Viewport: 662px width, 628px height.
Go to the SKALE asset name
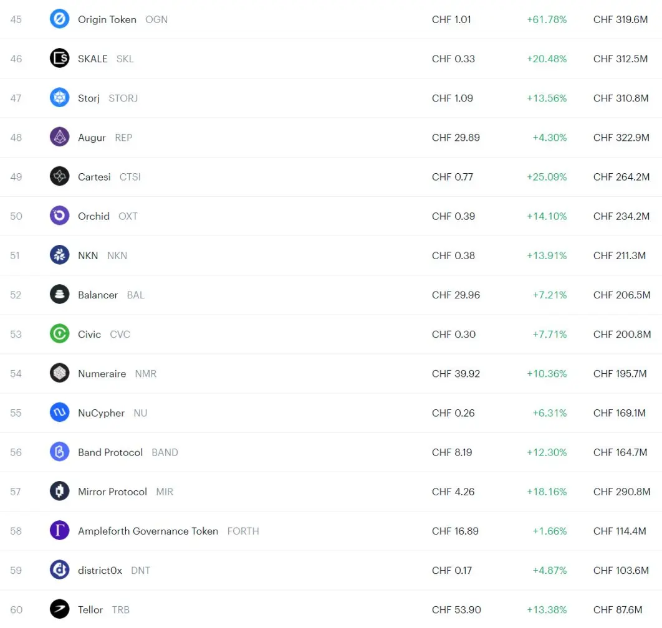click(93, 59)
